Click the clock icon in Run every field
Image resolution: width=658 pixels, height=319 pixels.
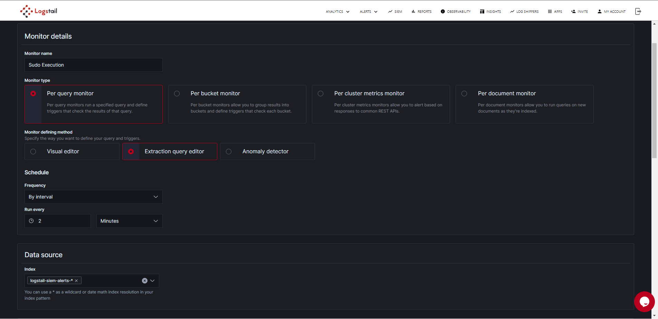pyautogui.click(x=31, y=221)
